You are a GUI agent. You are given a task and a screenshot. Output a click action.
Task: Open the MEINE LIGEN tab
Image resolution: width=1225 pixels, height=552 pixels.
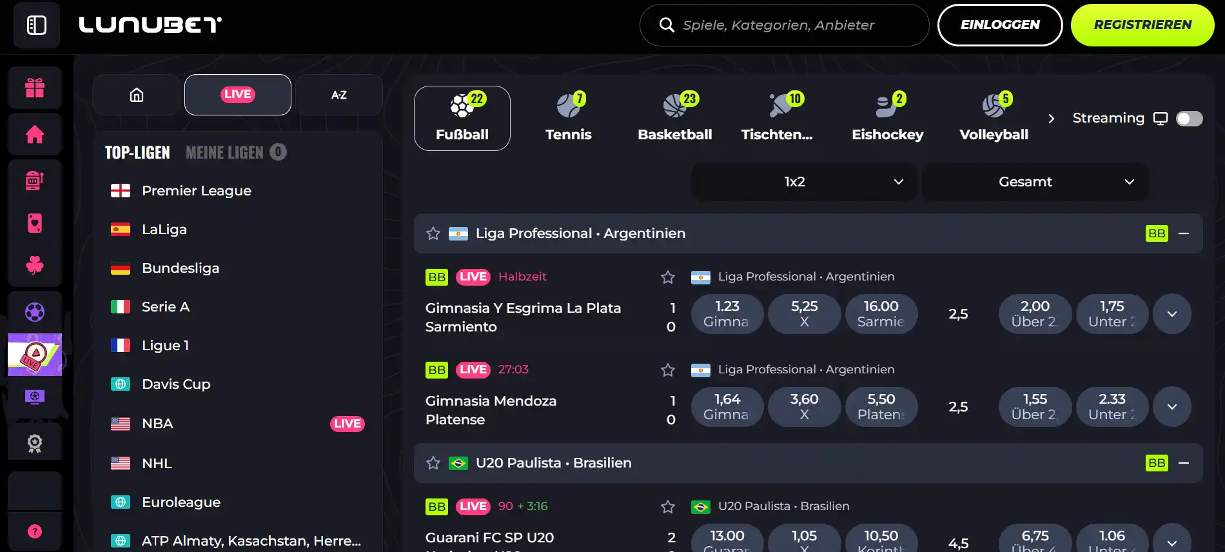click(236, 152)
